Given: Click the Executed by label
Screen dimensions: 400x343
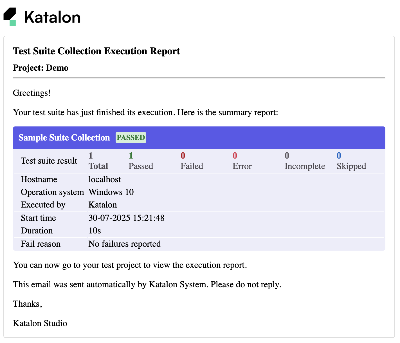Looking at the screenshot, I should (x=43, y=205).
